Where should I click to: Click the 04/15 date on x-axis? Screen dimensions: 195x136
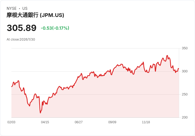(45, 122)
